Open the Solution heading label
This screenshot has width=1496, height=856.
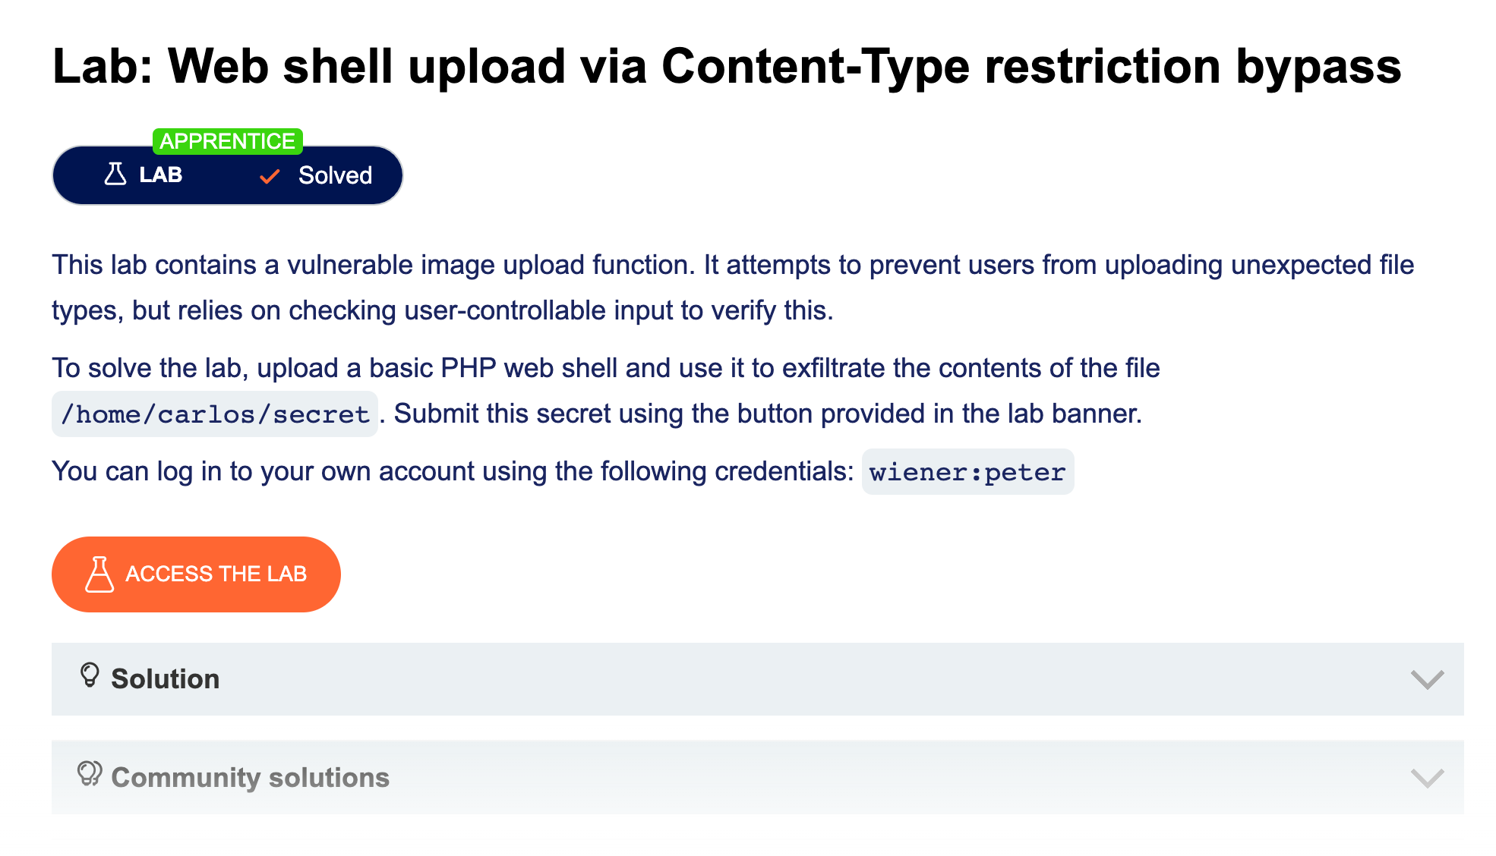pyautogui.click(x=165, y=679)
